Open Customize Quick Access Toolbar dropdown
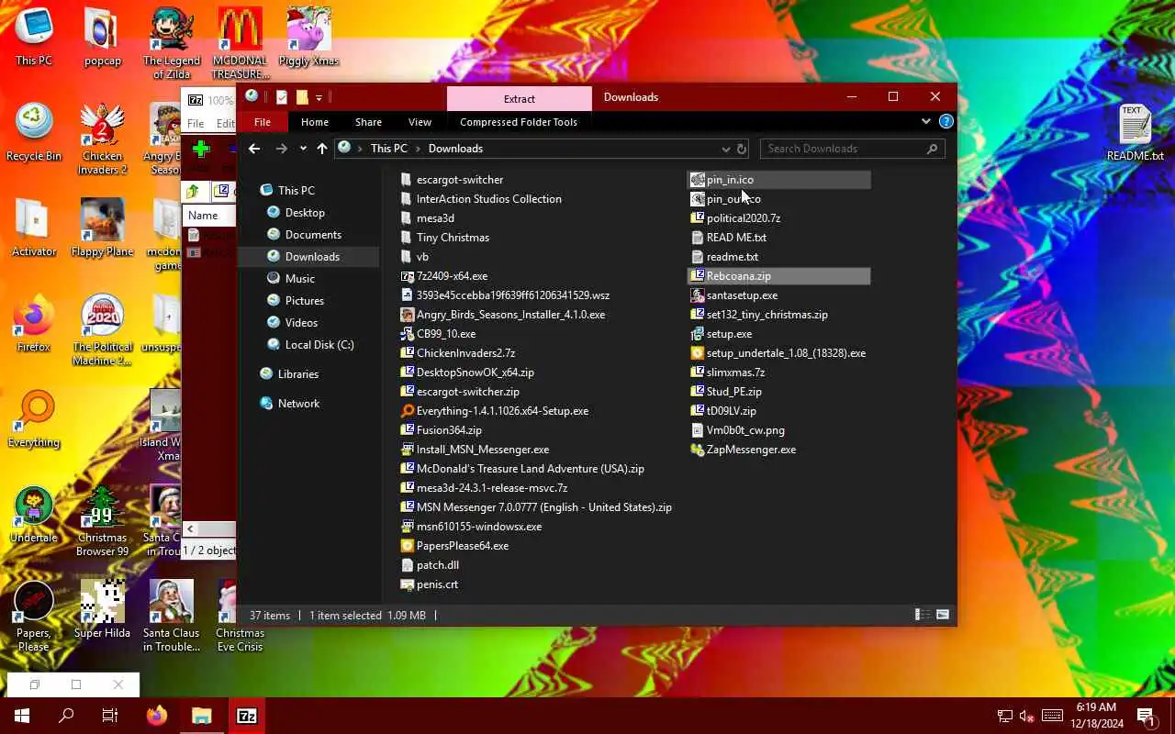Viewport: 1175px width, 734px height. click(319, 97)
